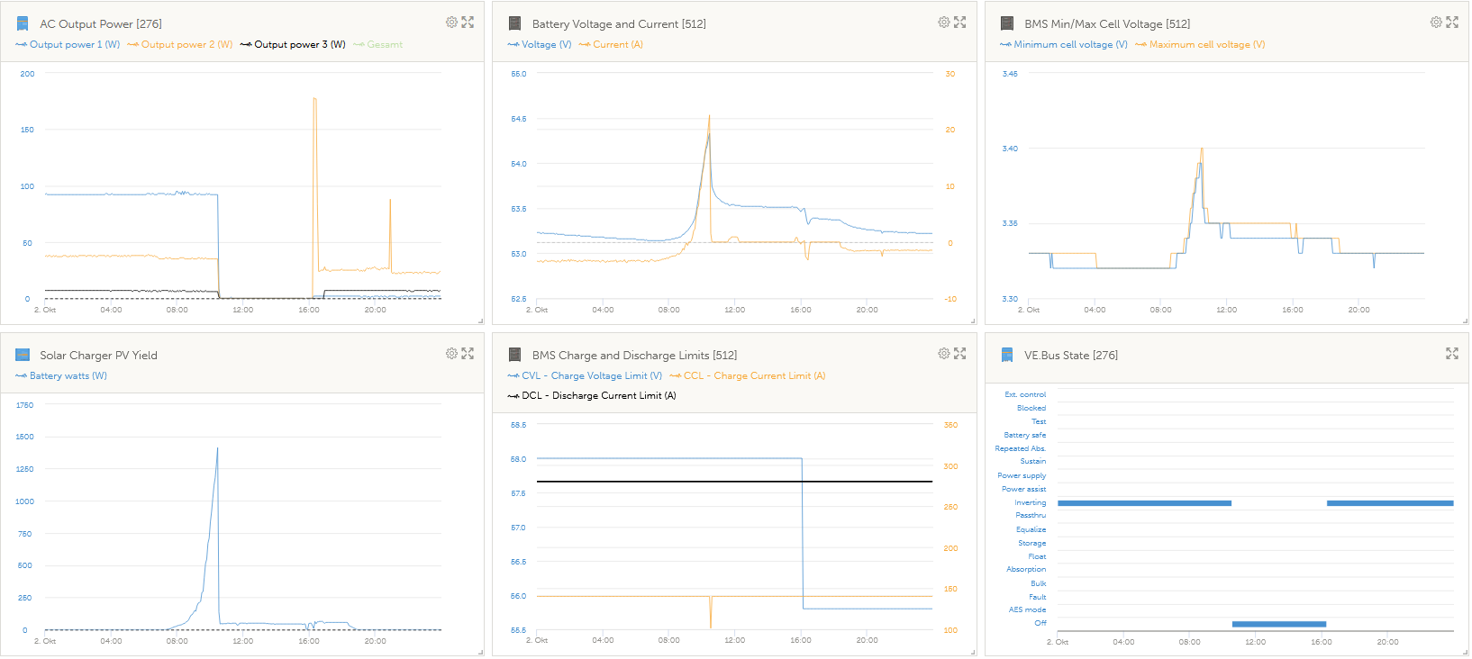Toggle the DCL - Discharge Current Limit series
The image size is (1472, 659).
(598, 396)
